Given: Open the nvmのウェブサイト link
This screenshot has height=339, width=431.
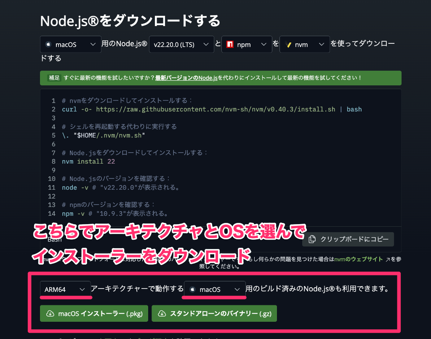Looking at the screenshot, I should [x=359, y=259].
